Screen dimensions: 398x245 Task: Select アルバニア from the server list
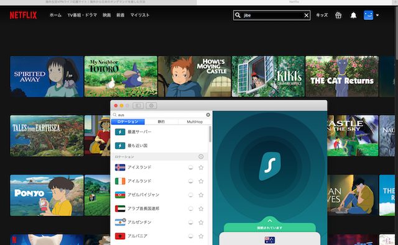pyautogui.click(x=160, y=236)
